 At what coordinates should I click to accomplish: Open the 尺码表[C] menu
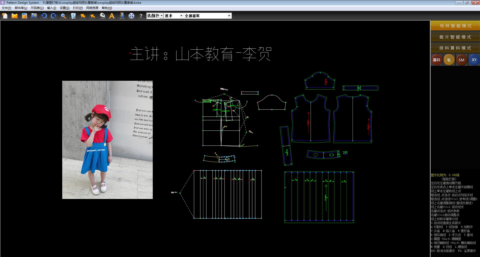click(x=37, y=8)
